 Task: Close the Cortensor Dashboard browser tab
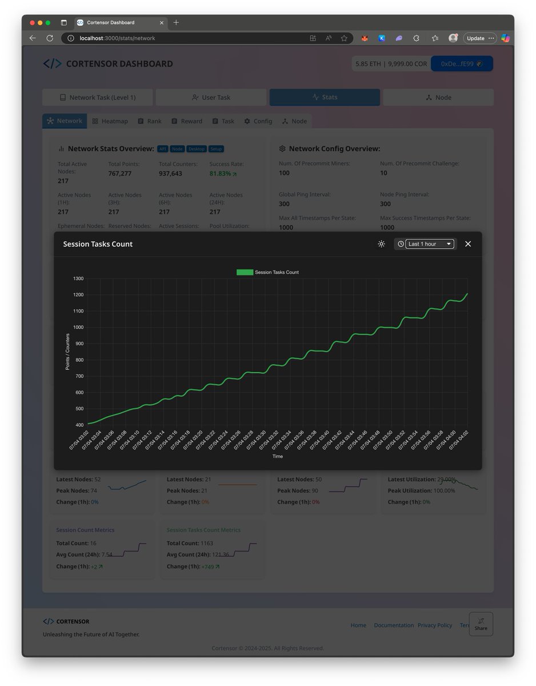(x=162, y=22)
